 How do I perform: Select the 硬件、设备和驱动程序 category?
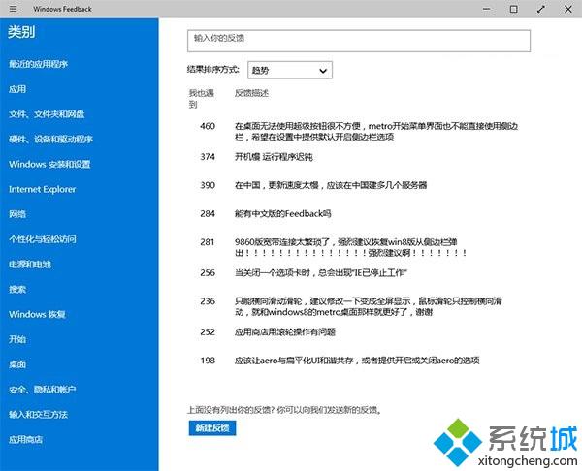[x=50, y=140]
